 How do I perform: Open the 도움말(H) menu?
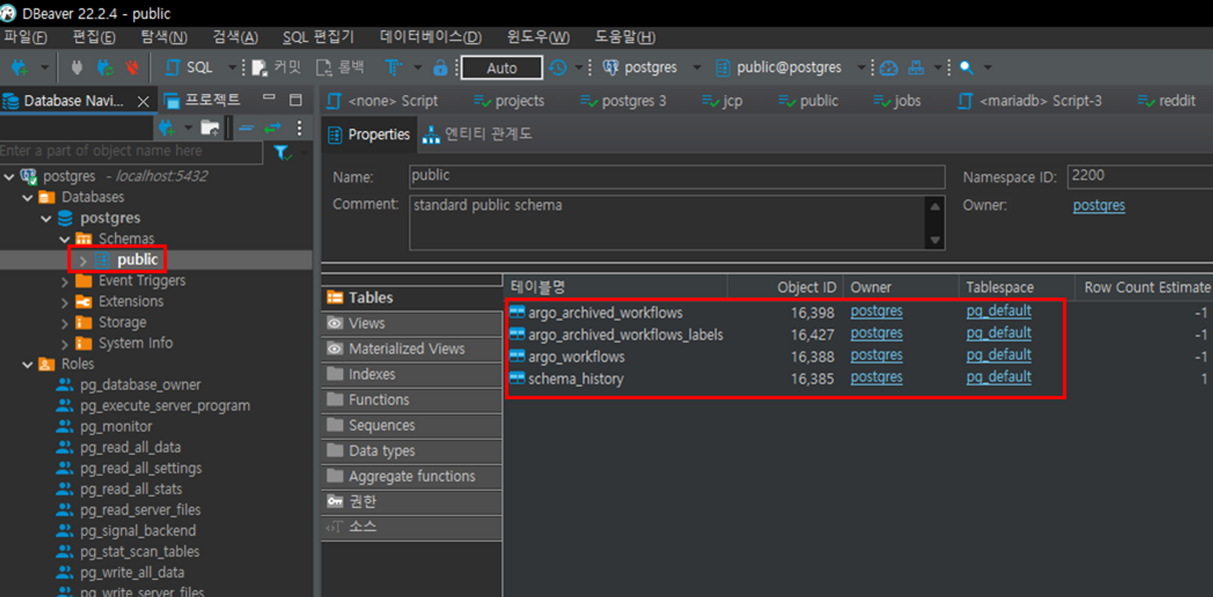[625, 37]
